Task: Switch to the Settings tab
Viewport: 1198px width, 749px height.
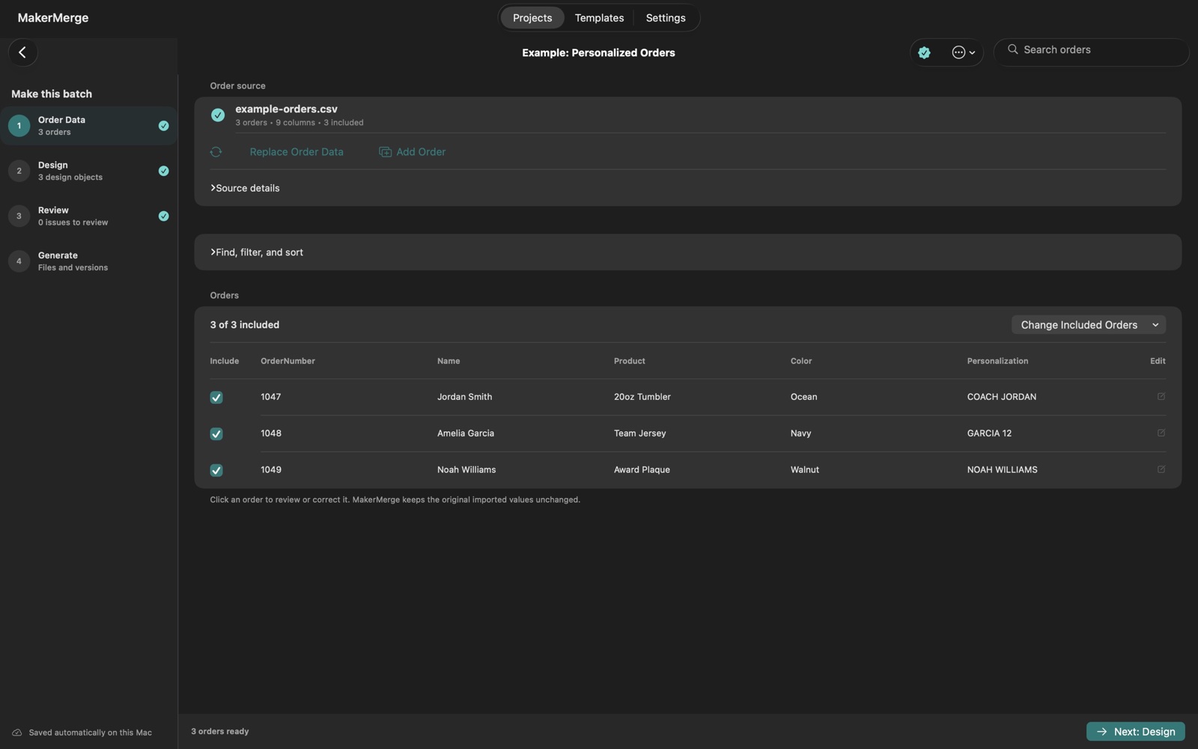Action: 666,18
